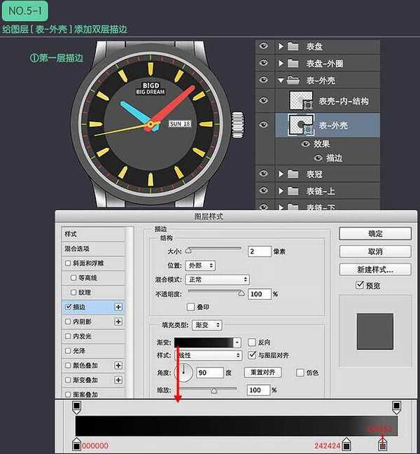
Task: Click the 确定 button
Action: click(x=374, y=233)
